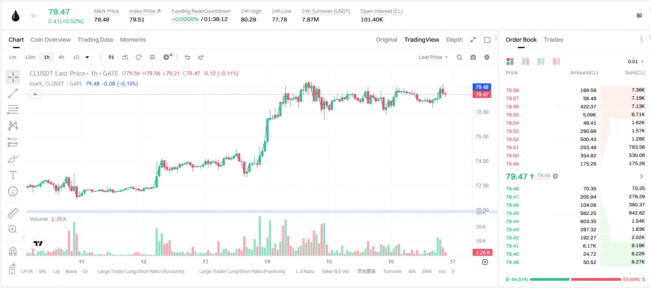Undo the last chart action
The height and width of the screenshot is (288, 651).
187,57
